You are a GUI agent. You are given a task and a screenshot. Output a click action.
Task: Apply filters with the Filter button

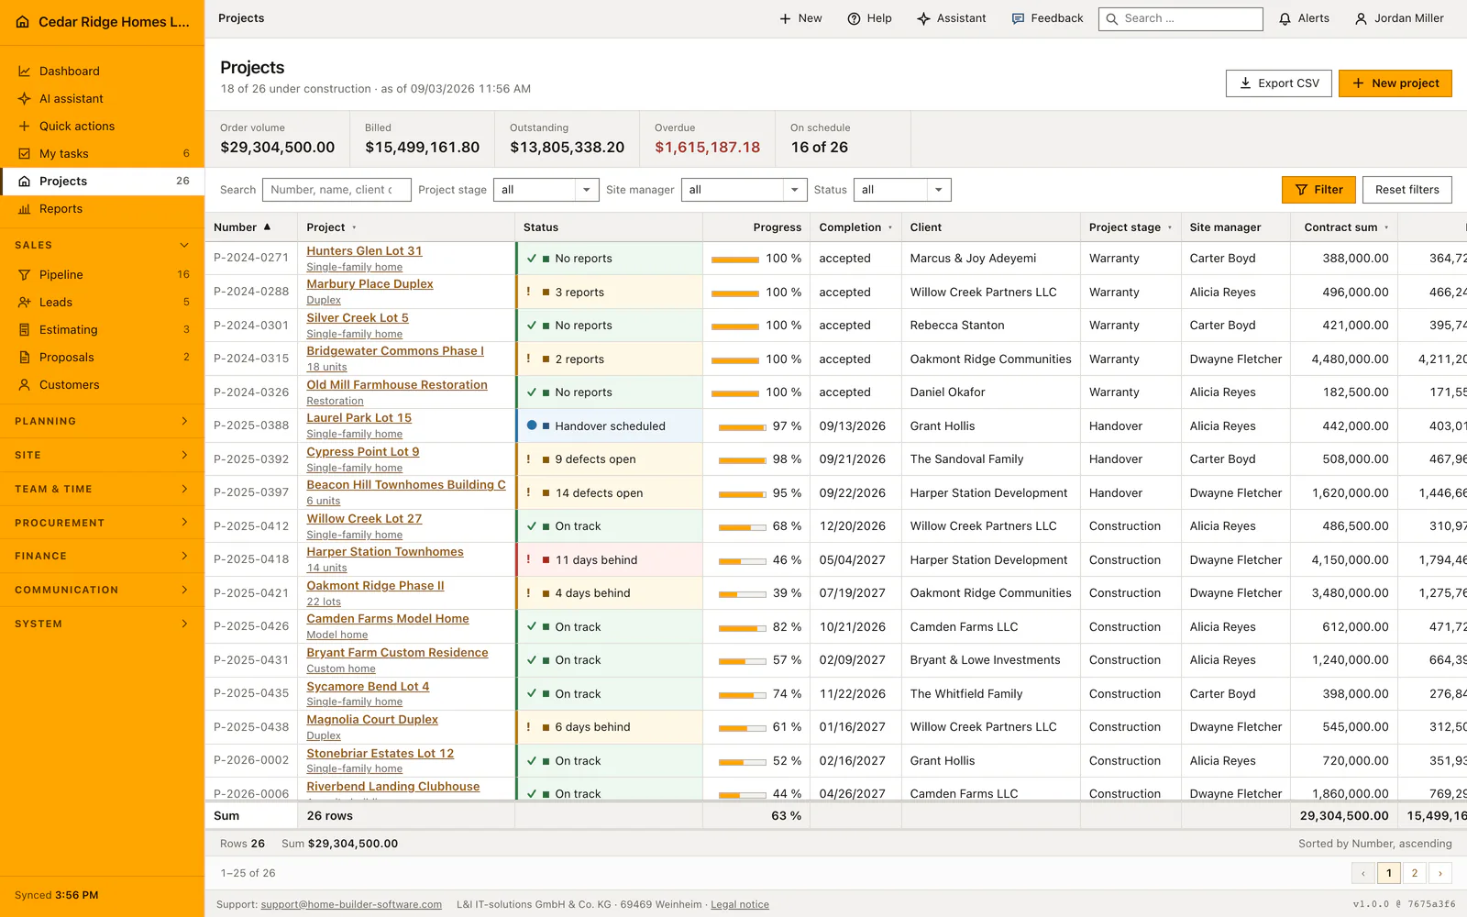tap(1318, 190)
